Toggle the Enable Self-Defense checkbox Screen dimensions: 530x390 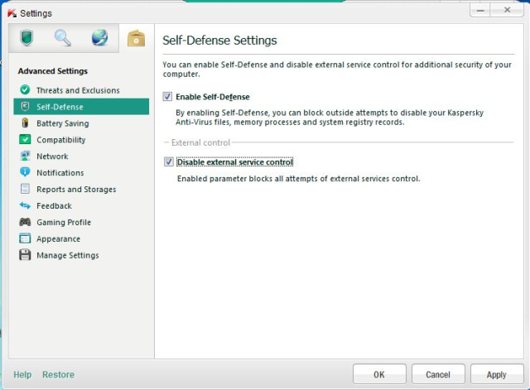click(168, 97)
